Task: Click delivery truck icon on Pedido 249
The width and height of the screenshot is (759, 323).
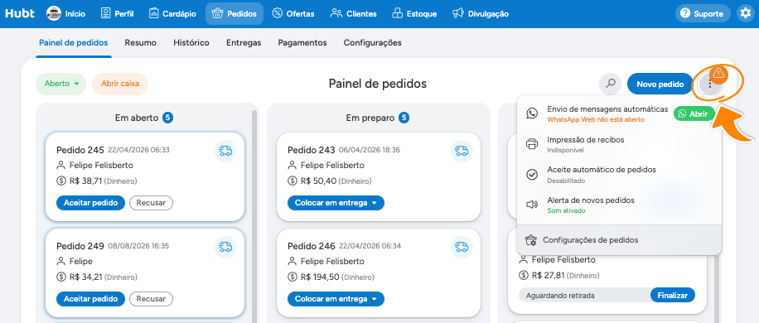Action: 225,247
